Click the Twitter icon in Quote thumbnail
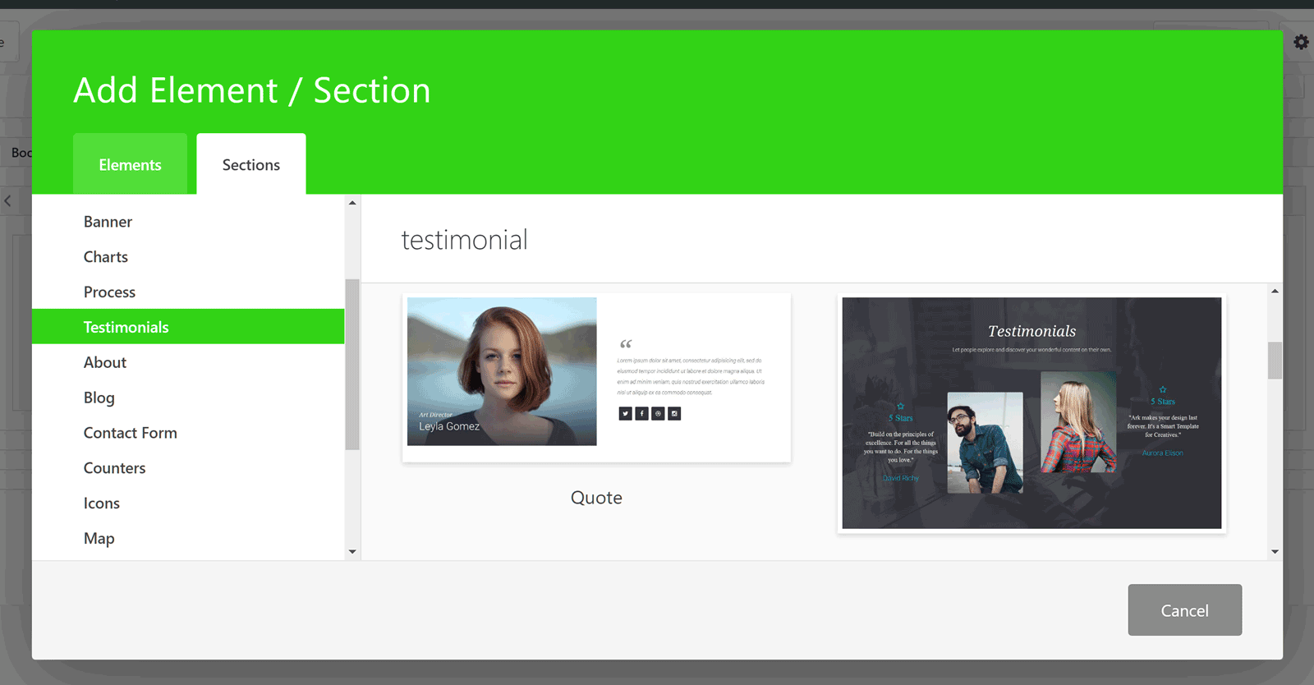 625,414
